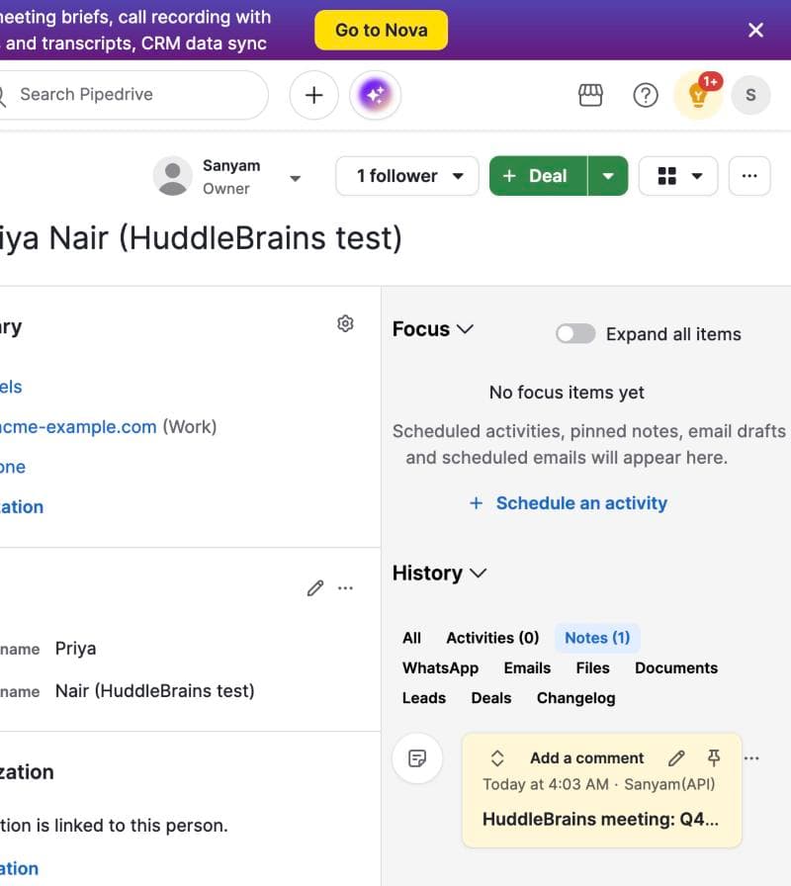Open the more options menu beside layout
Viewport: 791px width, 886px height.
pyautogui.click(x=749, y=176)
